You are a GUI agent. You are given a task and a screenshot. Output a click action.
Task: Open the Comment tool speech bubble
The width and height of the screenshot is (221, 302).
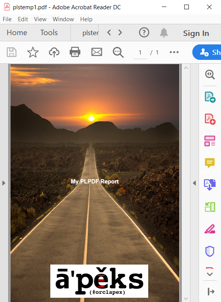[210, 163]
